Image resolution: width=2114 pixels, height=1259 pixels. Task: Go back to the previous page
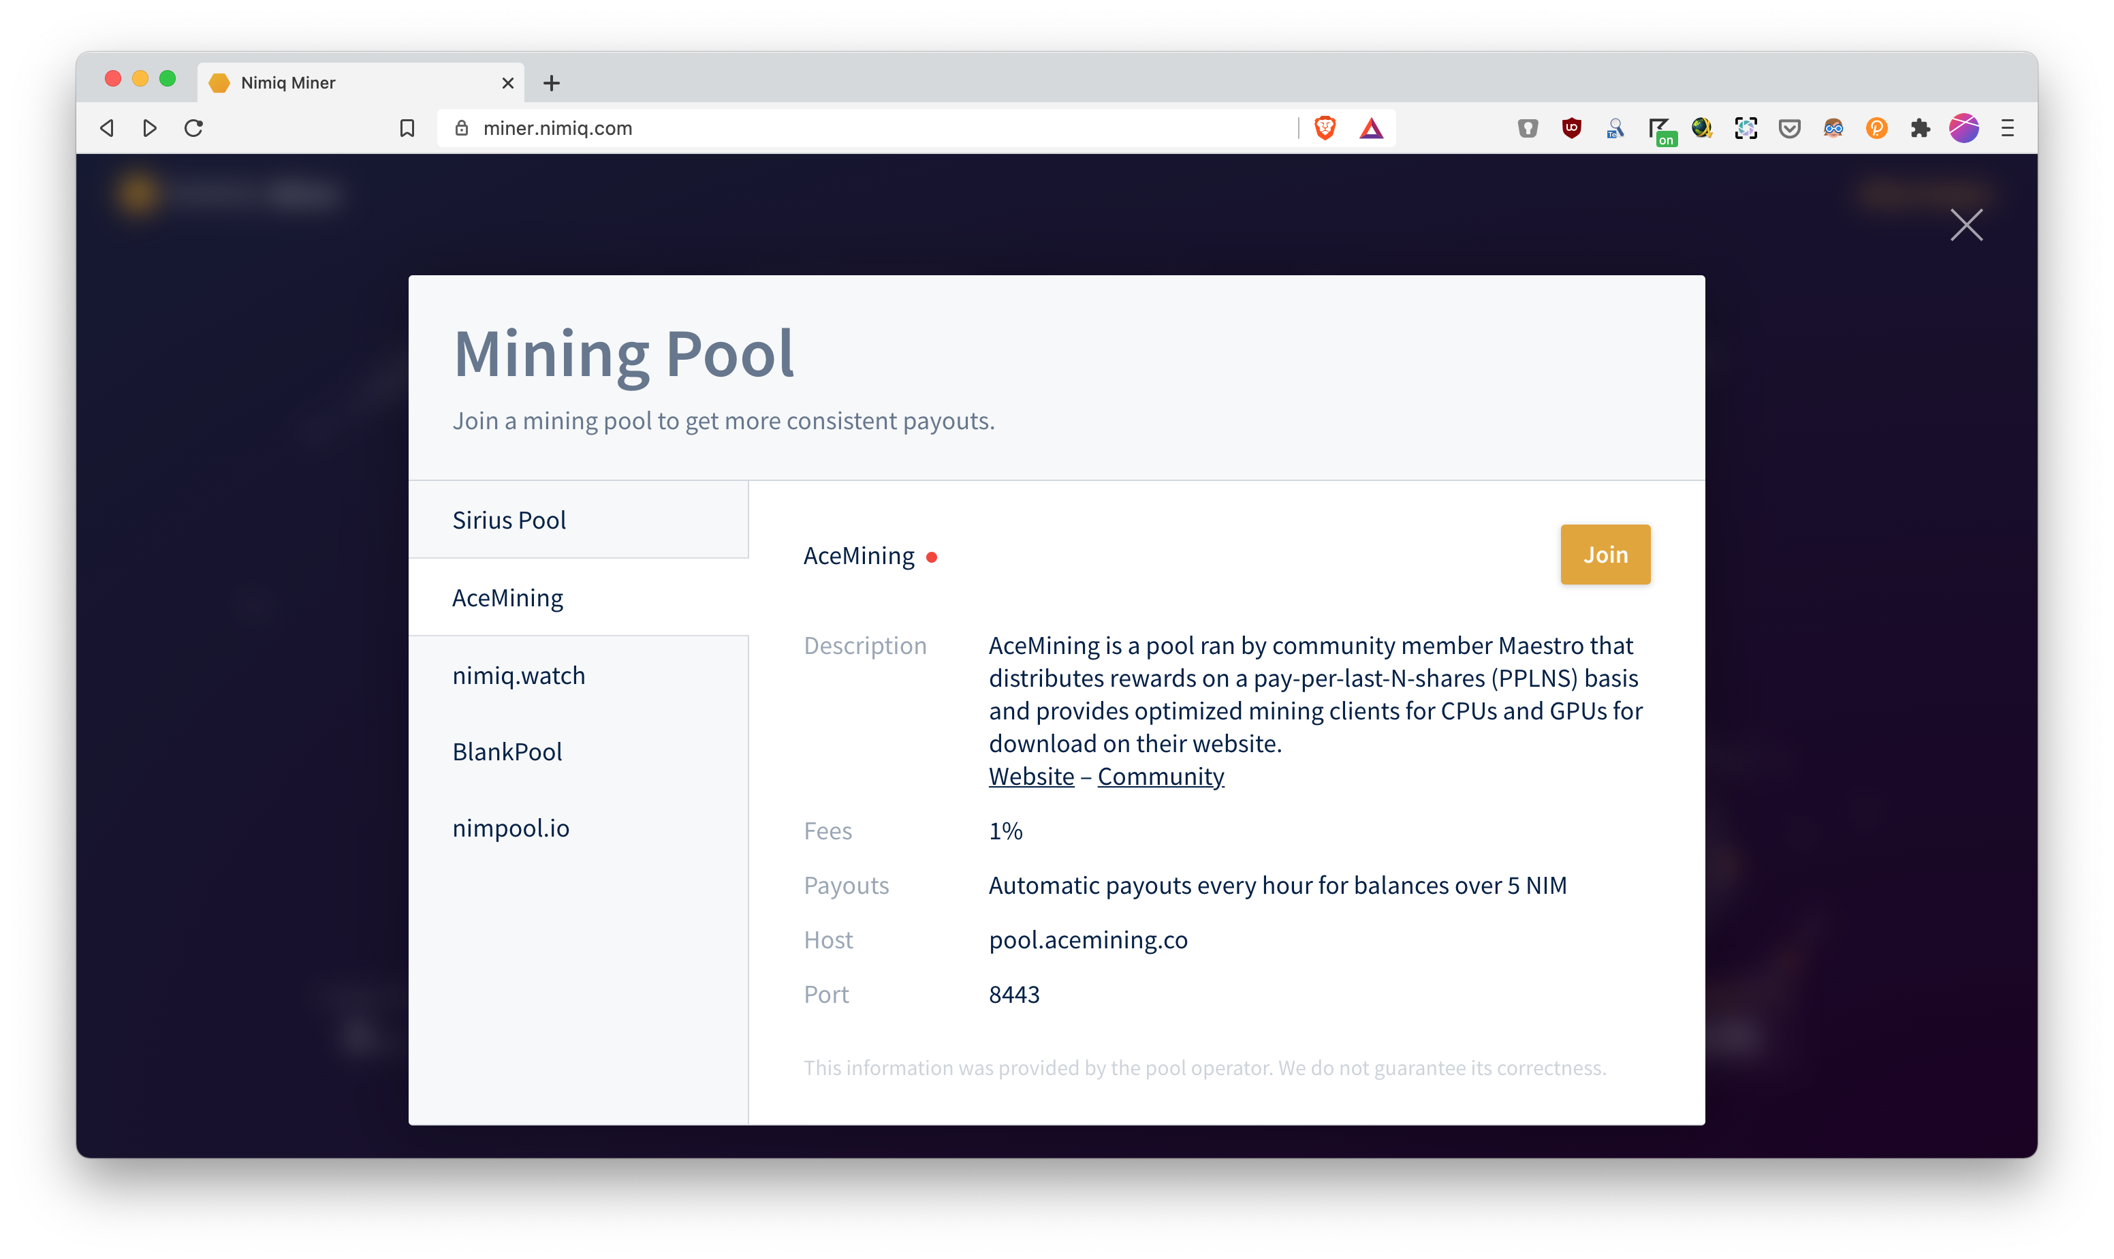coord(107,128)
